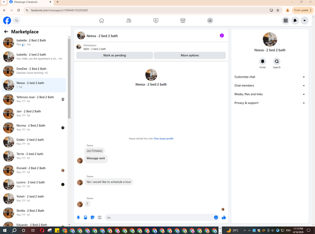Click the taskbar clock and date

tap(298, 230)
